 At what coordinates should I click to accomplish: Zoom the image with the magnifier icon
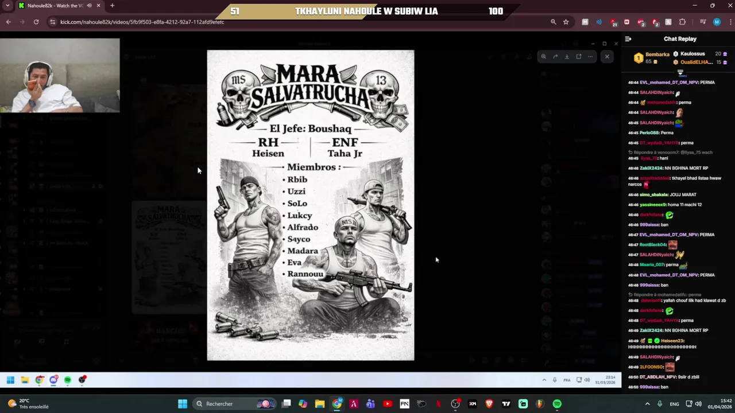tap(543, 56)
